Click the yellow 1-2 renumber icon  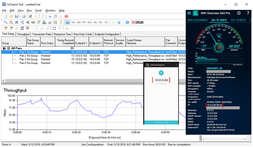pyautogui.click(x=61, y=22)
